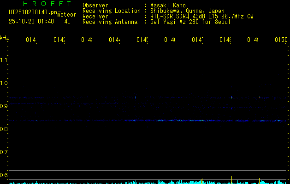This screenshot has height=184, width=290.
Task: Click the "Receiver" field label
Action: coord(95,17)
